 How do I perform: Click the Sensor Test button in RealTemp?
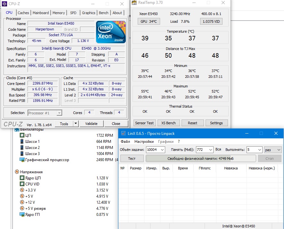tap(144, 123)
